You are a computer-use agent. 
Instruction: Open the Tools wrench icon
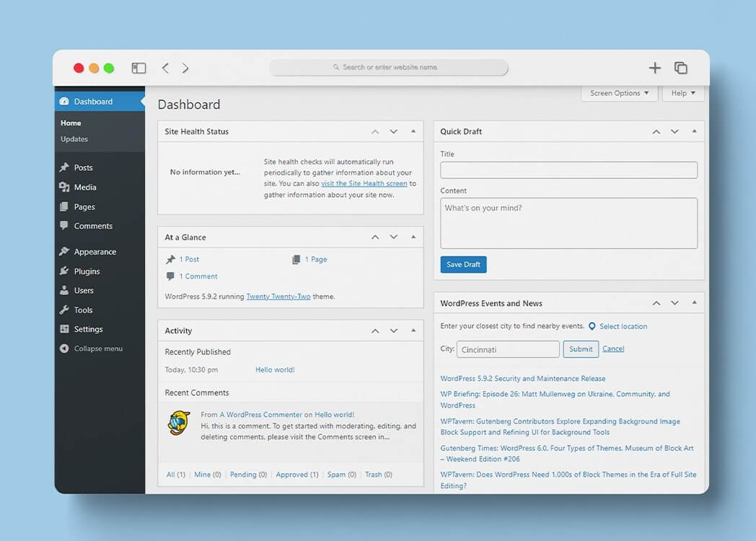63,309
